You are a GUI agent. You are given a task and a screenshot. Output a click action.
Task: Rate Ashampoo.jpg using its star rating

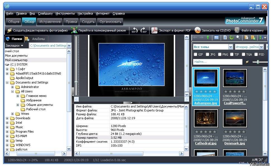tap(206, 92)
